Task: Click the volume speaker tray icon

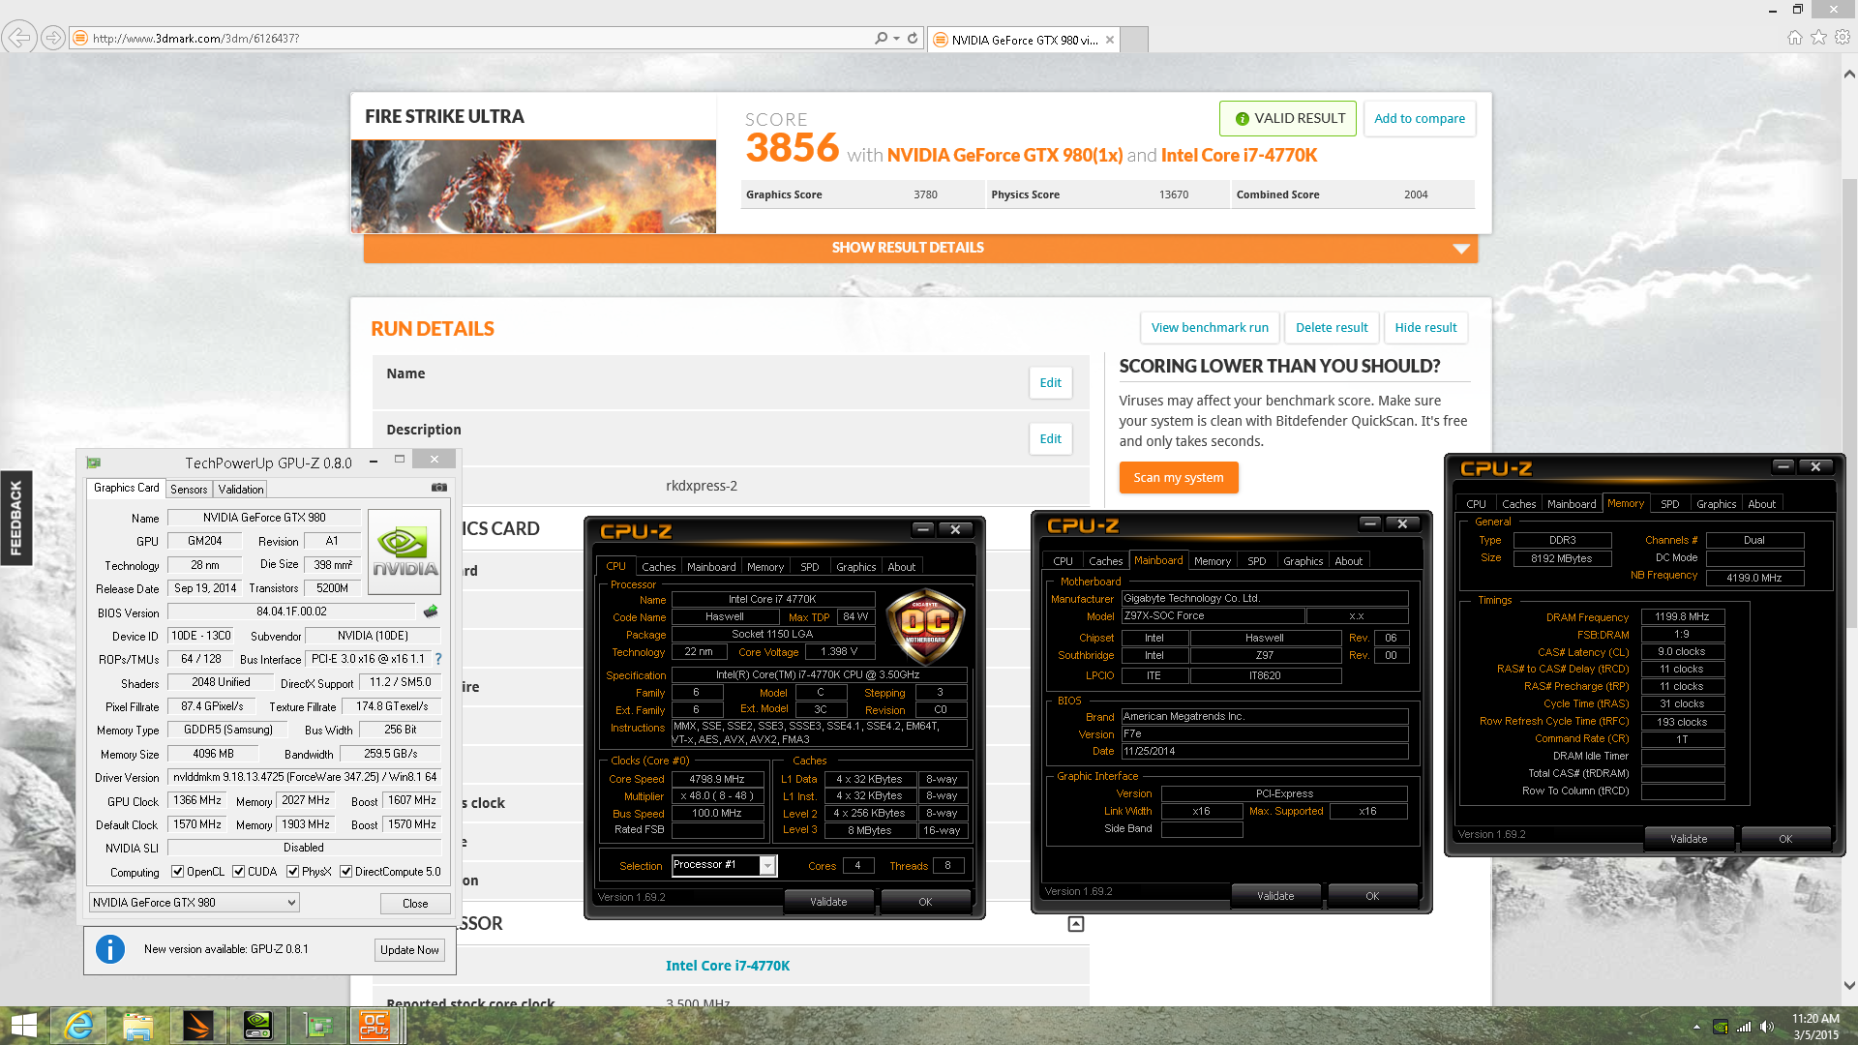Action: [x=1767, y=1027]
